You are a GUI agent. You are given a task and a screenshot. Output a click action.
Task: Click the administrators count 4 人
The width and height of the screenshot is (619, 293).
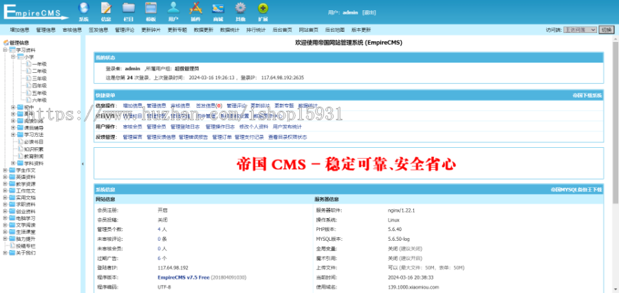(x=162, y=230)
